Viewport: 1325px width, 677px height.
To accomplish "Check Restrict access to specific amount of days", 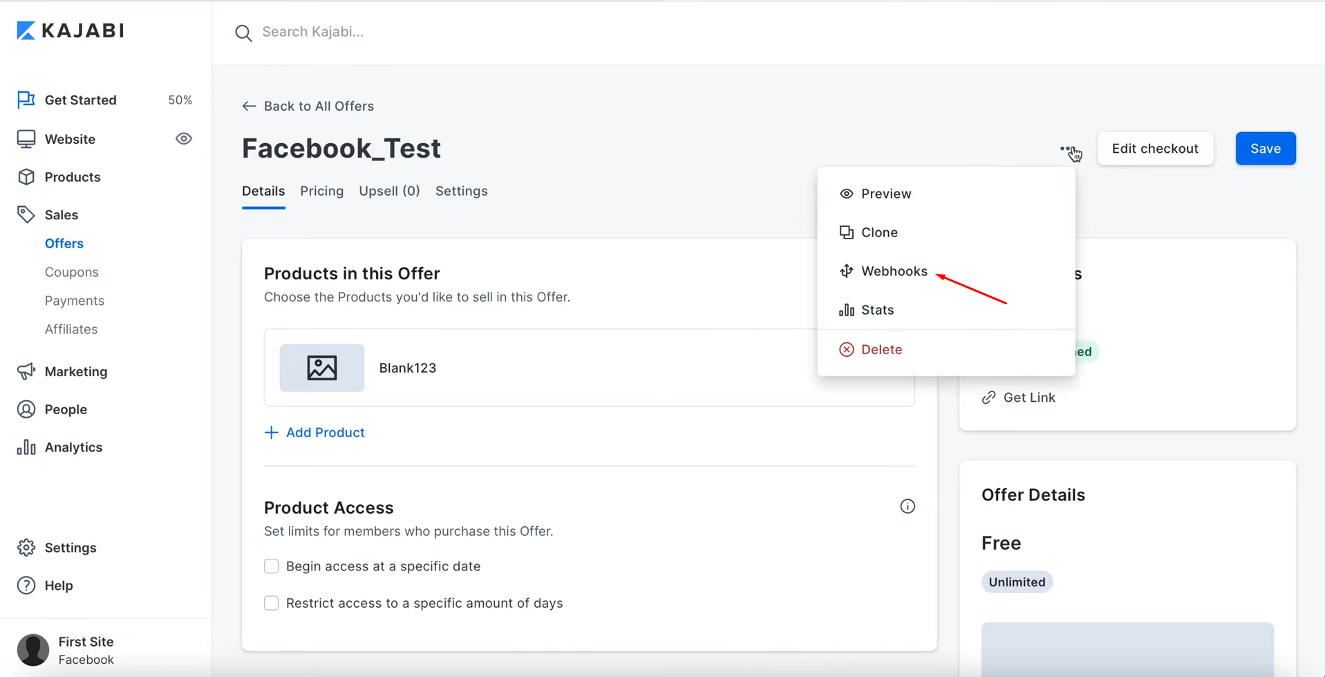I will 272,603.
